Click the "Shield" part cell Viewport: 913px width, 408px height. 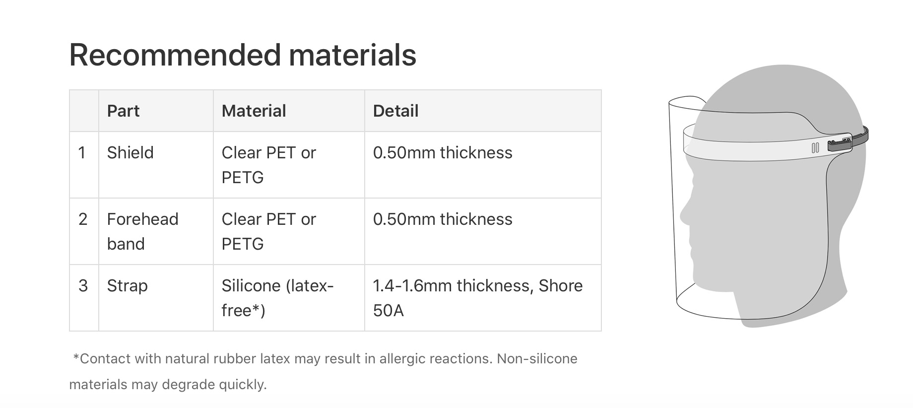click(130, 152)
